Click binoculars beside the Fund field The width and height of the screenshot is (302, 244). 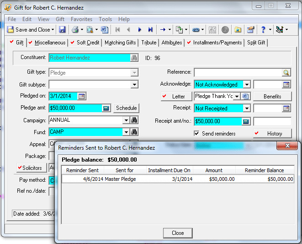click(134, 132)
